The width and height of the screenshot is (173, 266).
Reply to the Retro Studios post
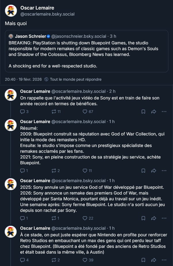(22, 260)
